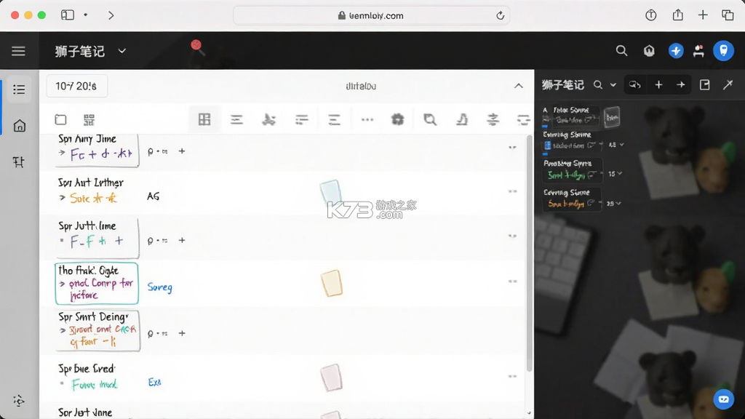This screenshot has width=745, height=419.
Task: Click the blue 'Exa' link
Action: click(154, 383)
